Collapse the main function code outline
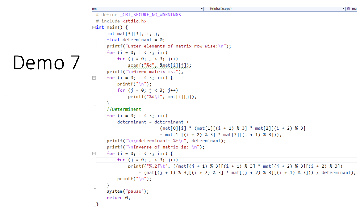Image resolution: width=357 pixels, height=213 pixels. click(x=94, y=27)
